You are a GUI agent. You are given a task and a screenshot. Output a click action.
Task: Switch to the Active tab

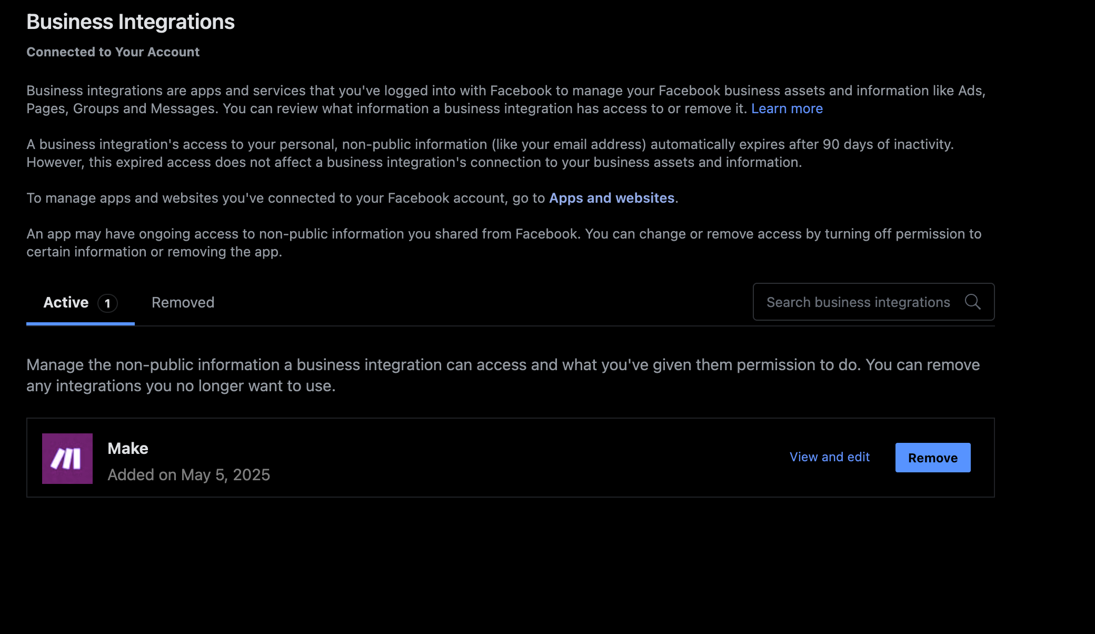[x=80, y=303]
